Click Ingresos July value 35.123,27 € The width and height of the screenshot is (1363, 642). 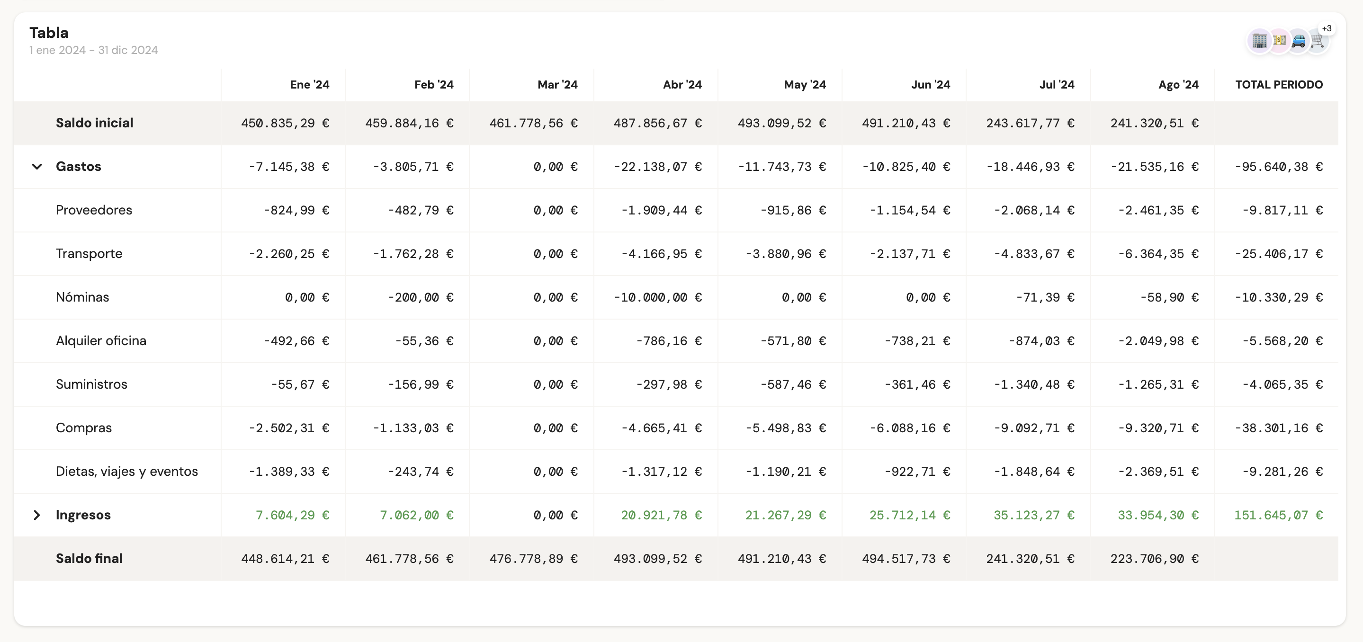(1034, 515)
